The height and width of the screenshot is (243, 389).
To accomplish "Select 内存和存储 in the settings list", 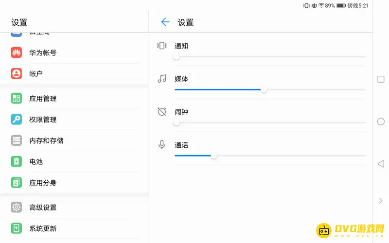I will pos(74,140).
